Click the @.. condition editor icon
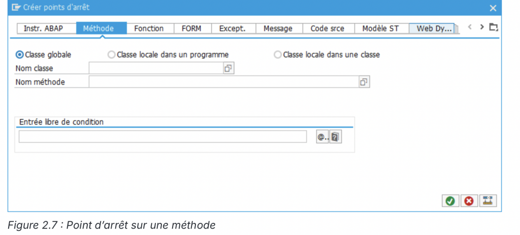This screenshot has height=235, width=520. [322, 137]
